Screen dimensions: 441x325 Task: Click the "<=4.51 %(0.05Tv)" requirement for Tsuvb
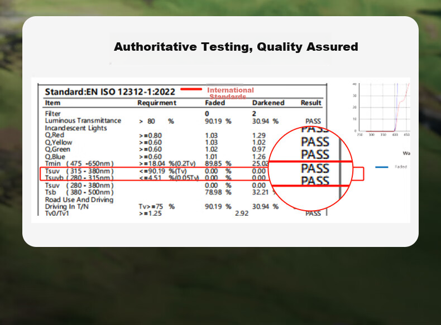pyautogui.click(x=169, y=178)
